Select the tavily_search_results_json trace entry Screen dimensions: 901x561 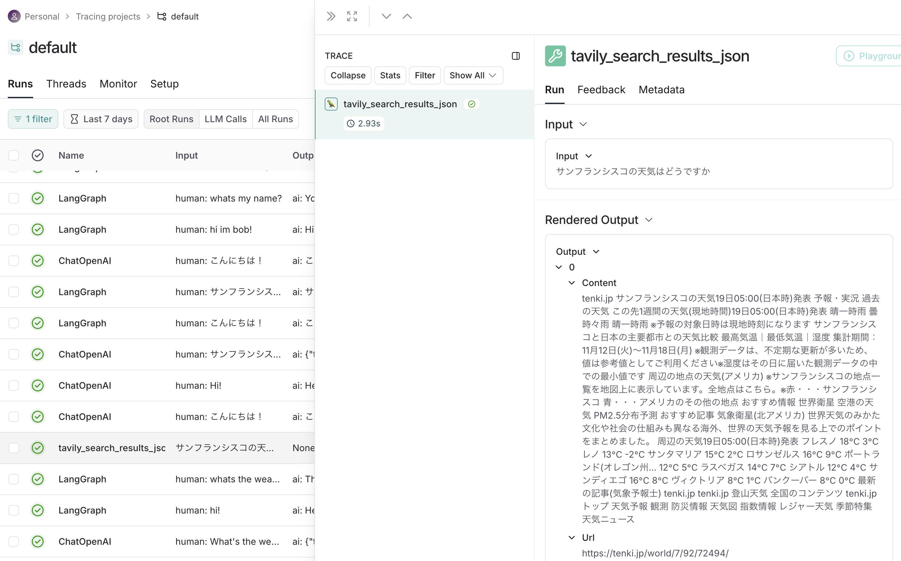pos(400,104)
